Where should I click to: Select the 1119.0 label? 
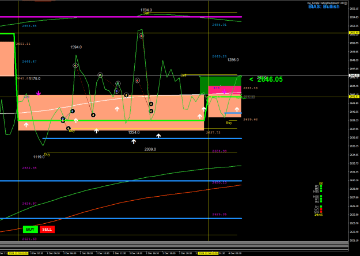click(39, 157)
